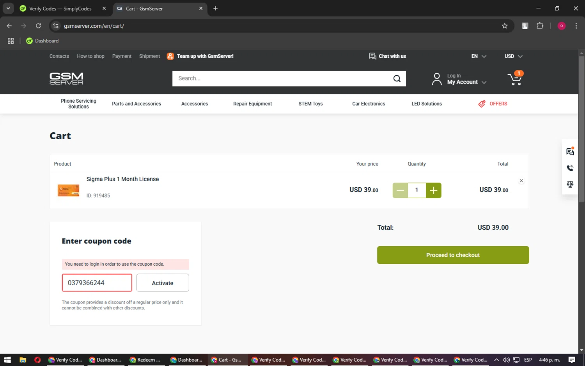Click the page vertical scrollbar
The image size is (585, 366).
pos(581,129)
